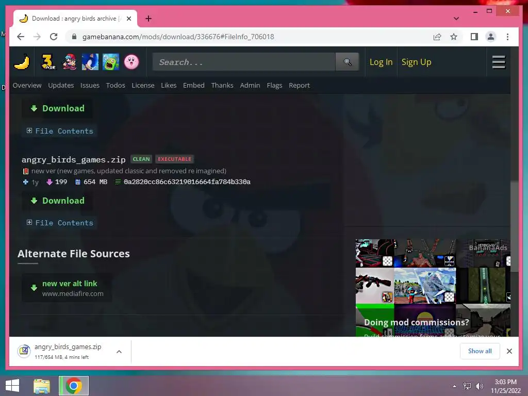
Task: Open the Todos tab
Action: (115, 85)
